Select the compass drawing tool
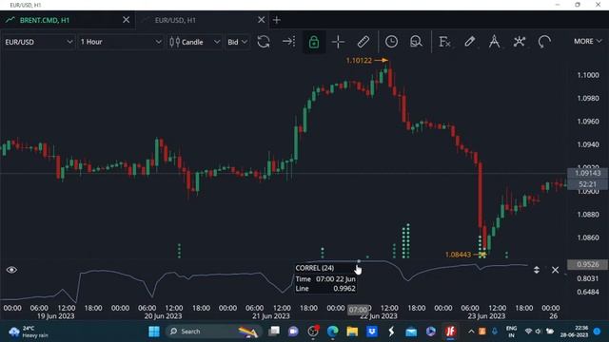Image resolution: width=609 pixels, height=342 pixels. (495, 42)
